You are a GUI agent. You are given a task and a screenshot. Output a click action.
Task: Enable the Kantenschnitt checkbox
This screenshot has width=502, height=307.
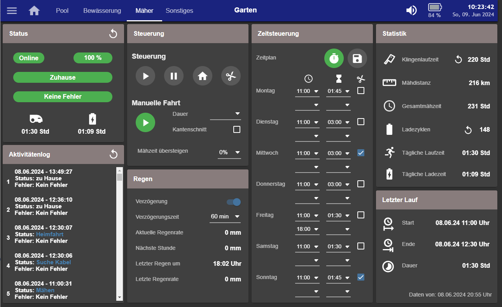(x=237, y=129)
